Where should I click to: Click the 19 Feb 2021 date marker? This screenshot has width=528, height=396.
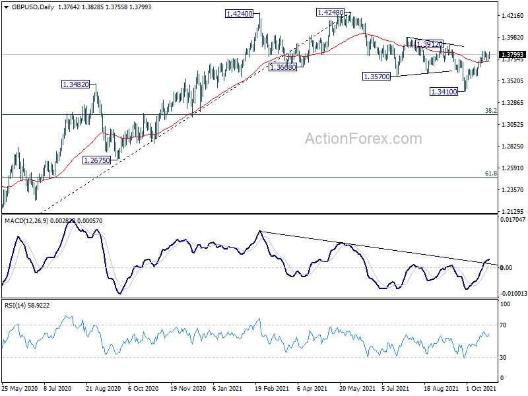(x=272, y=388)
